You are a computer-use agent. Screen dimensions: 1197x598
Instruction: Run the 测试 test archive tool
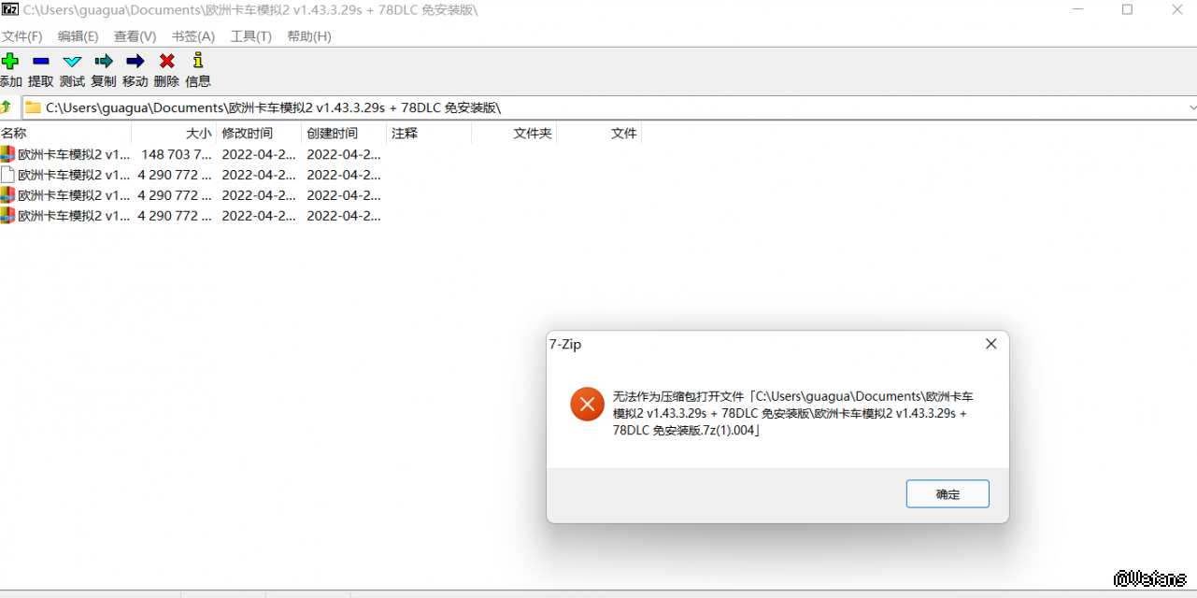coord(72,61)
